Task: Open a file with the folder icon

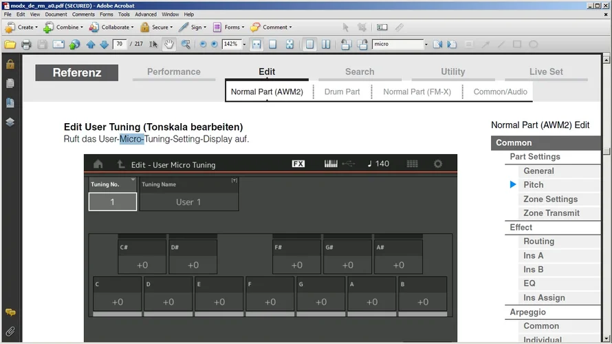Action: click(x=10, y=45)
